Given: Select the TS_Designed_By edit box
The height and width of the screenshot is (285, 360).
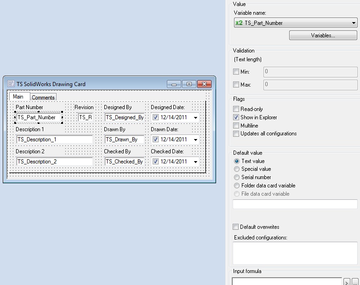Looking at the screenshot, I should tap(124, 117).
